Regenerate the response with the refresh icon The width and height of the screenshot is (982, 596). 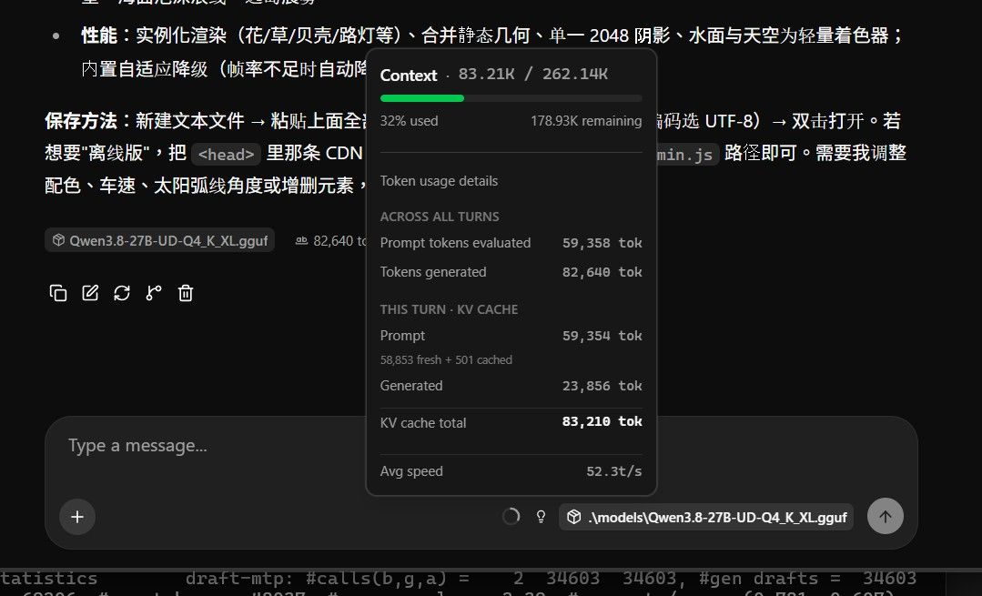pos(122,293)
